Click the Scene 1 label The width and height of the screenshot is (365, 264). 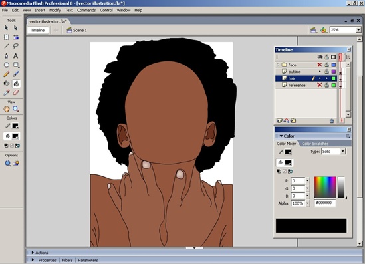click(x=80, y=31)
